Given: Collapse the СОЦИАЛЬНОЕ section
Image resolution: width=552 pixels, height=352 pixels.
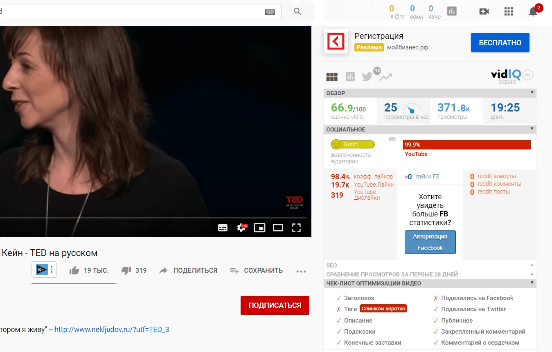Looking at the screenshot, I should (532, 129).
